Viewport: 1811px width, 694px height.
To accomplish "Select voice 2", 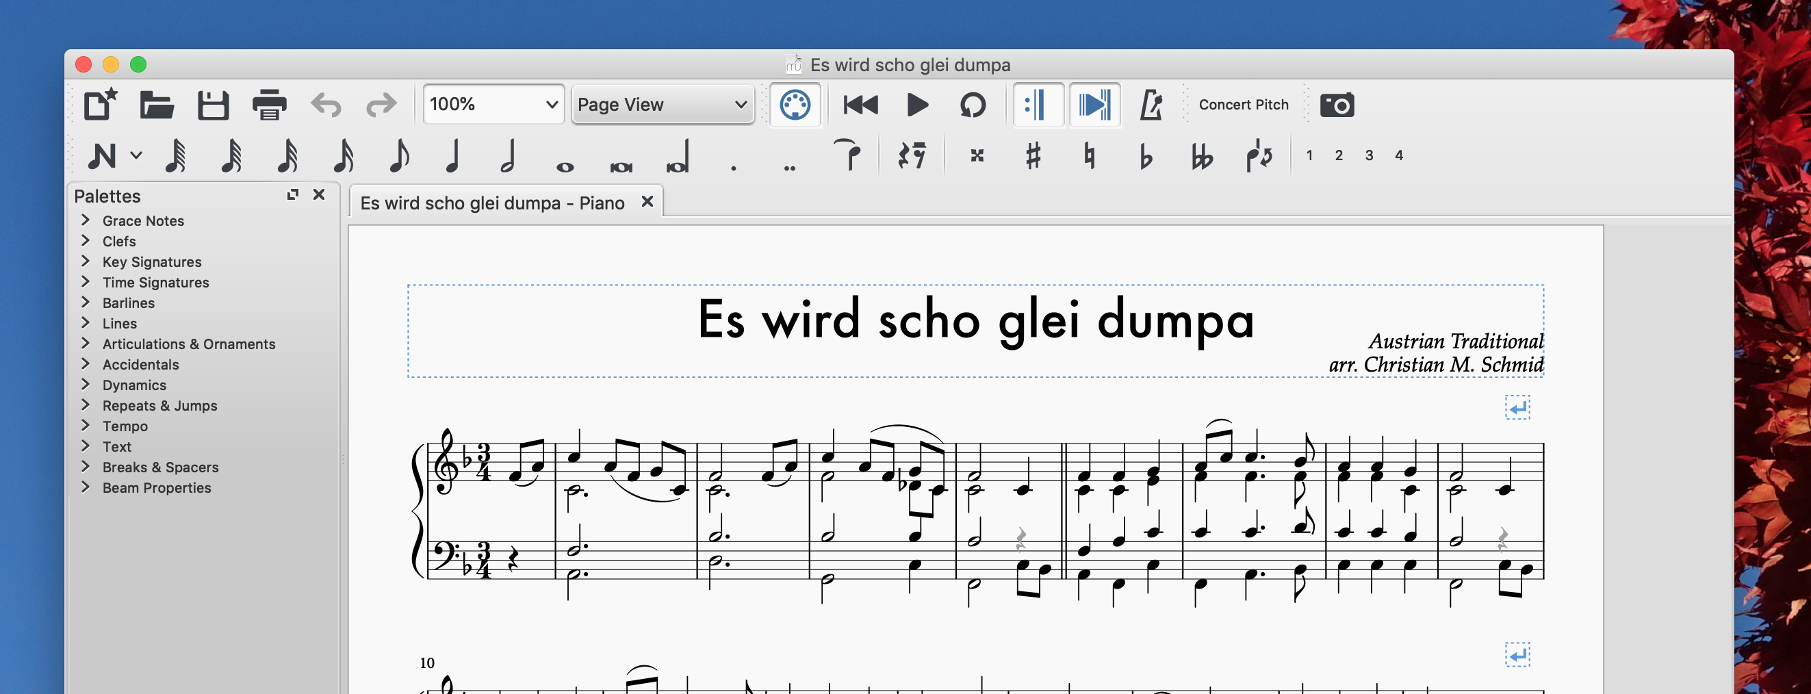I will (1339, 155).
